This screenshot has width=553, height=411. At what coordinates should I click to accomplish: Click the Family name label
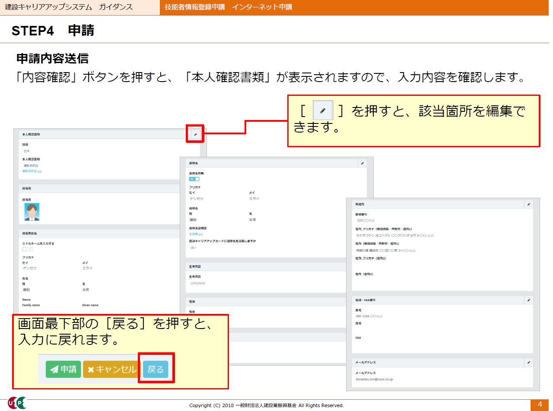[30, 305]
